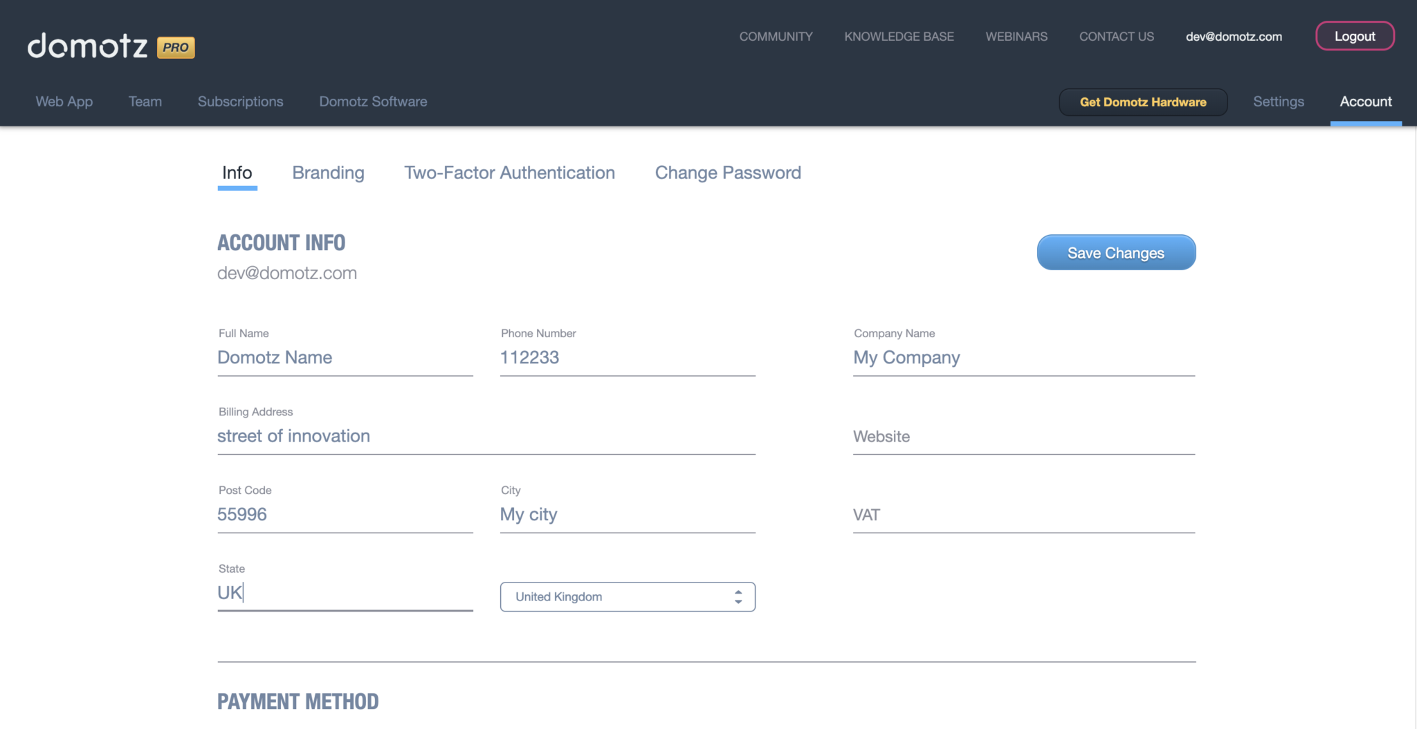This screenshot has height=729, width=1417.
Task: Click the Save Changes button
Action: point(1116,253)
